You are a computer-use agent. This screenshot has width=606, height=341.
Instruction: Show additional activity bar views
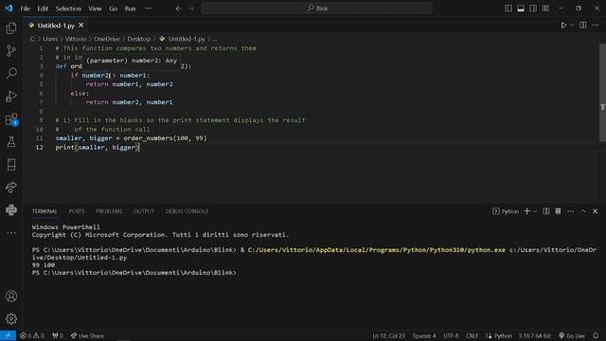11,233
